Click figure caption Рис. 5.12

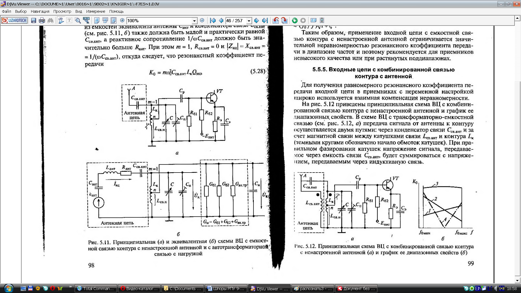tap(384, 249)
